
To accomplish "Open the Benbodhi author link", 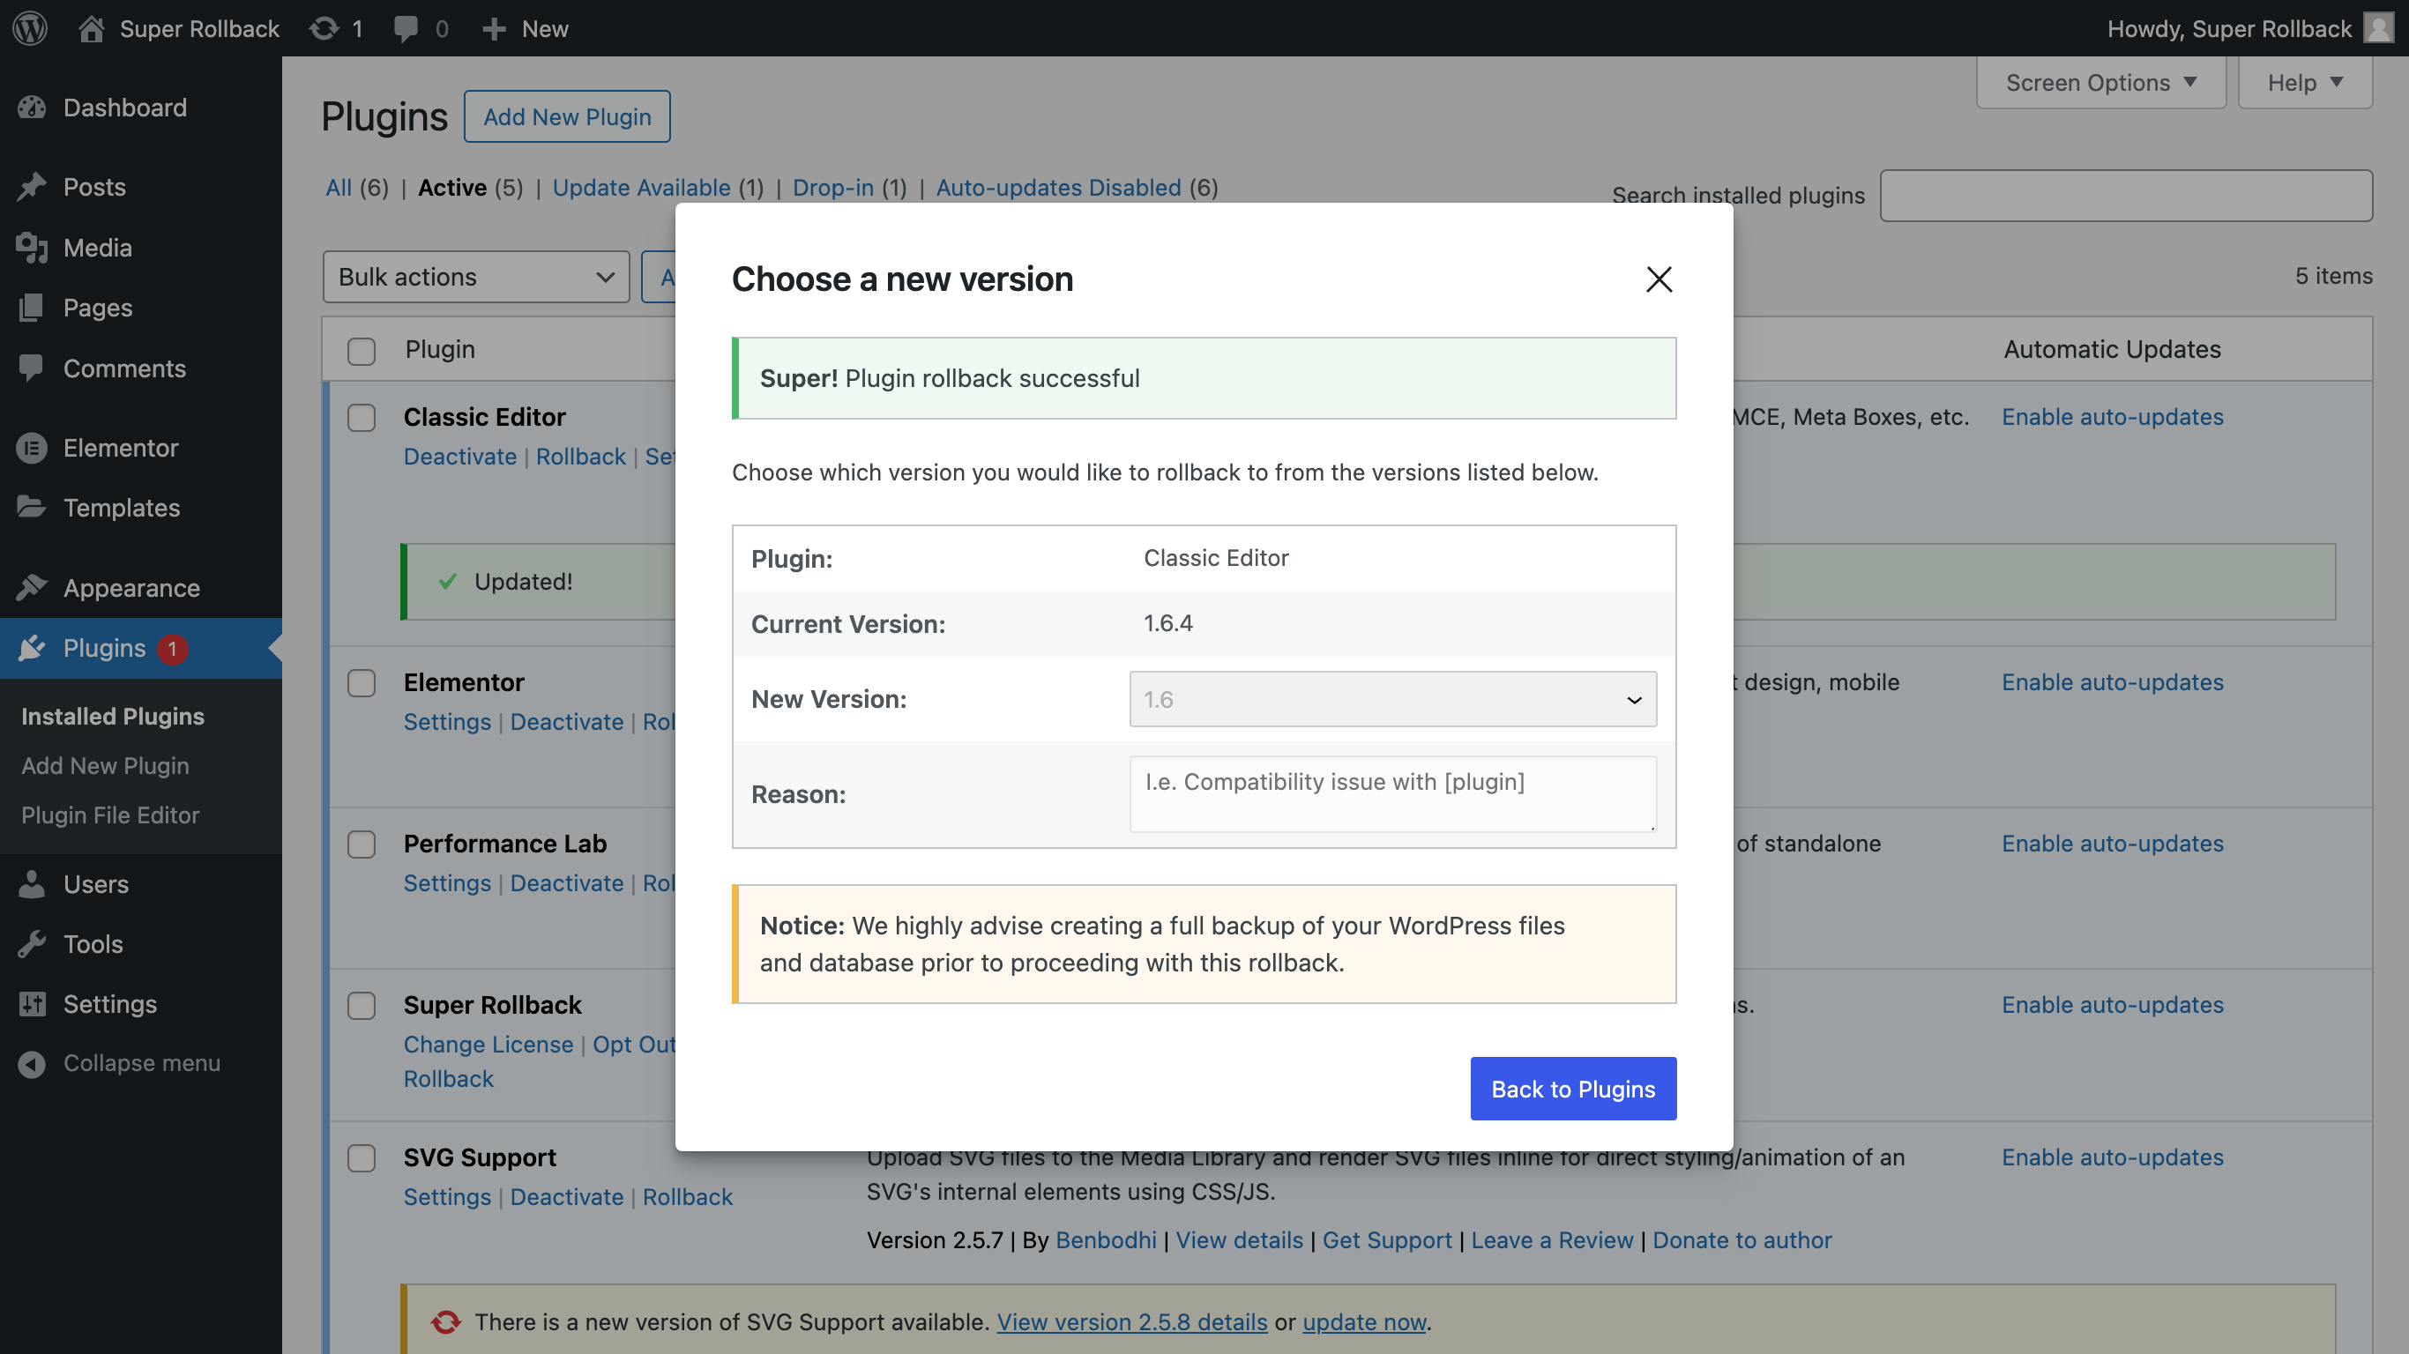I will tap(1107, 1240).
